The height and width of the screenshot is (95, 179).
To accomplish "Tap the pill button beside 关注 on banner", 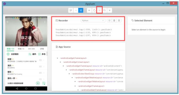I will (31, 44).
